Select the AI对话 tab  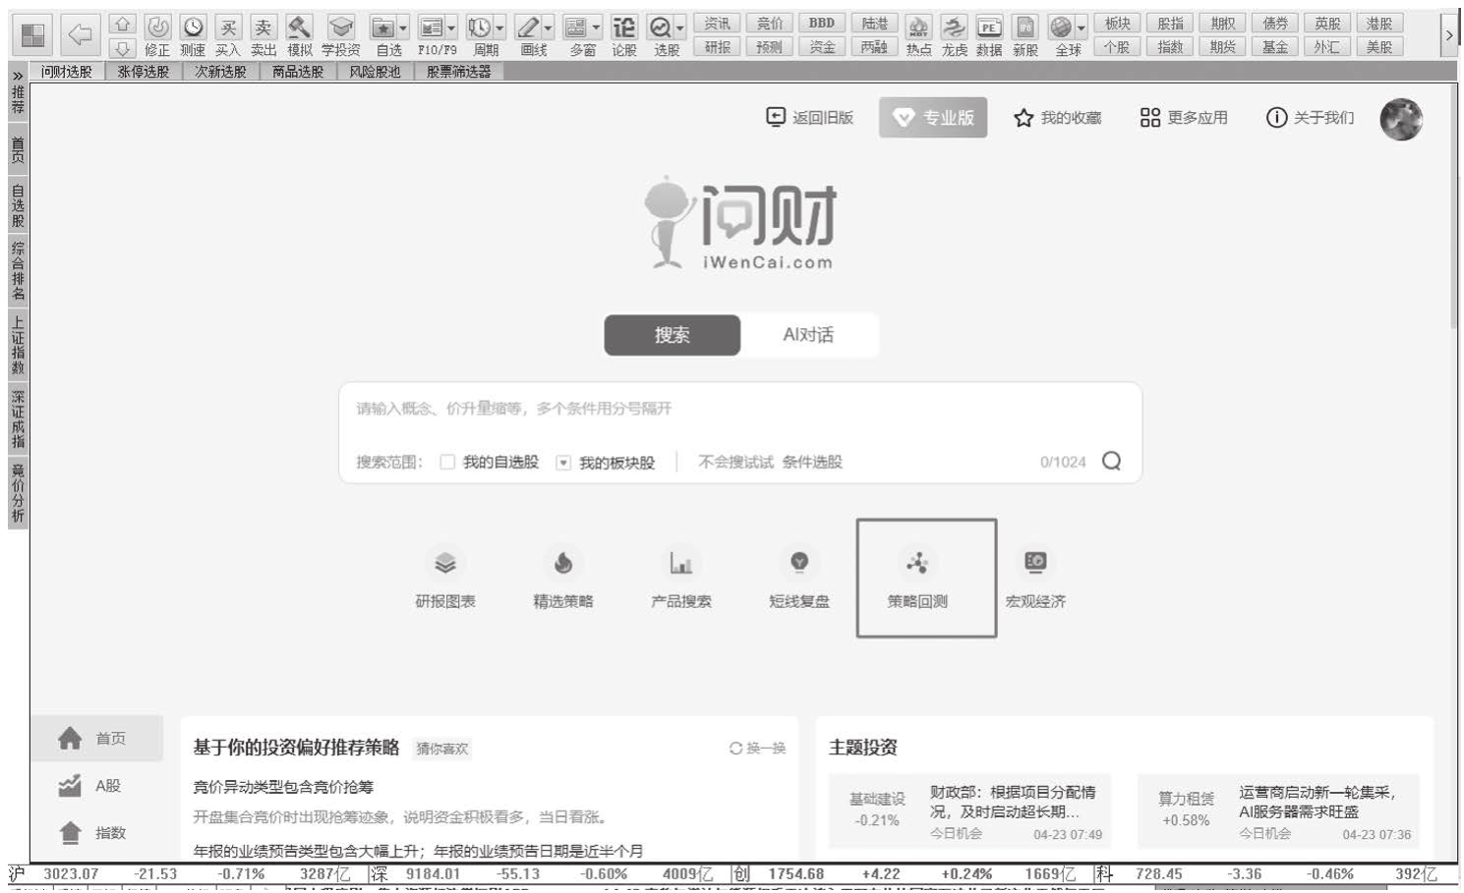tap(808, 335)
